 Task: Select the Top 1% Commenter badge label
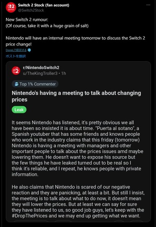[x=38, y=84]
